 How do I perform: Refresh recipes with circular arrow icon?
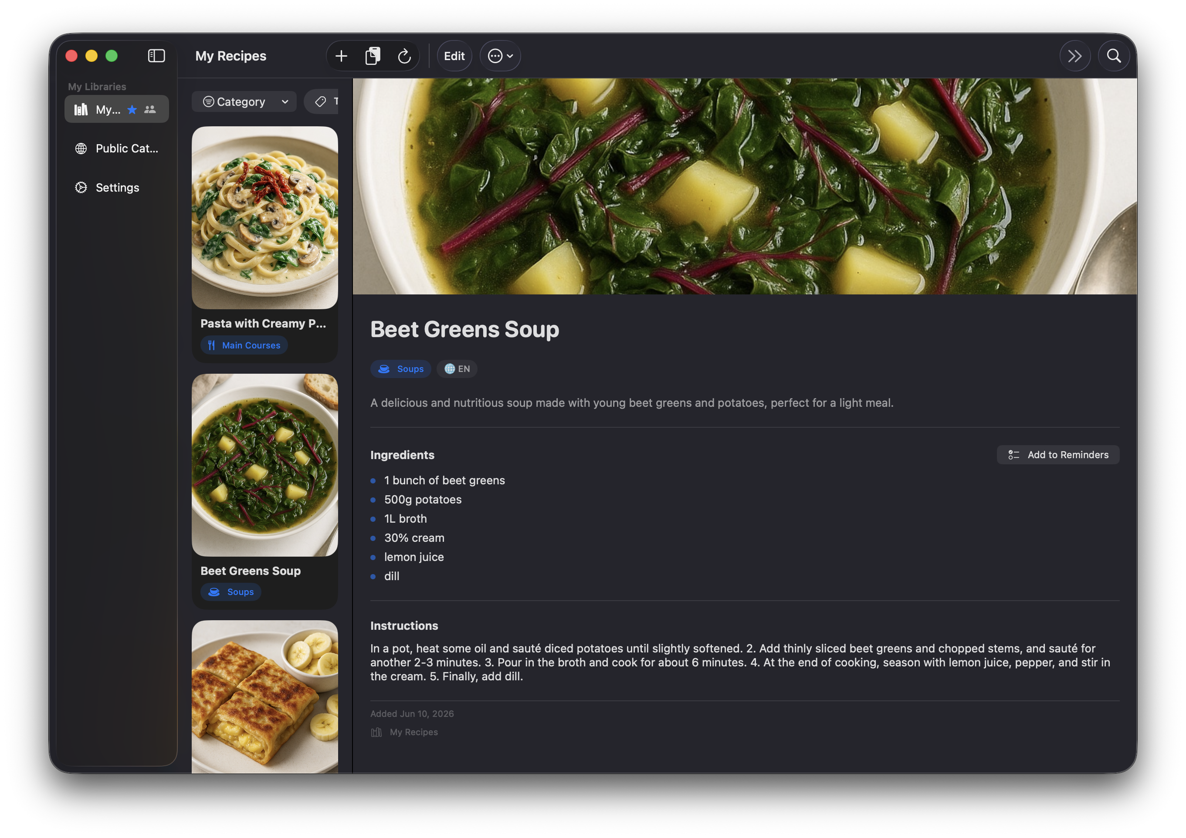click(x=404, y=56)
